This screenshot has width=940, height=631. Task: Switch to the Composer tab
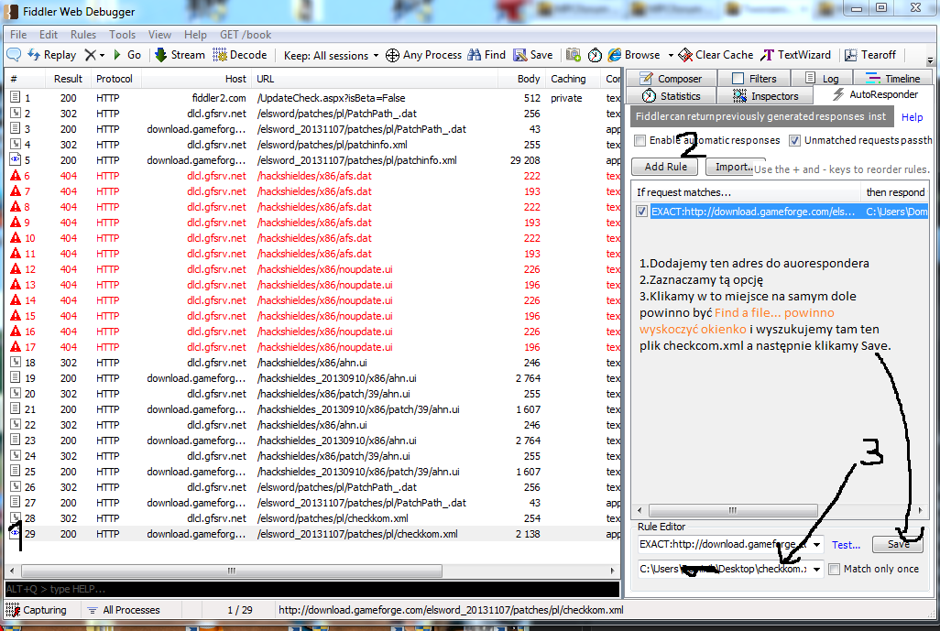point(671,79)
